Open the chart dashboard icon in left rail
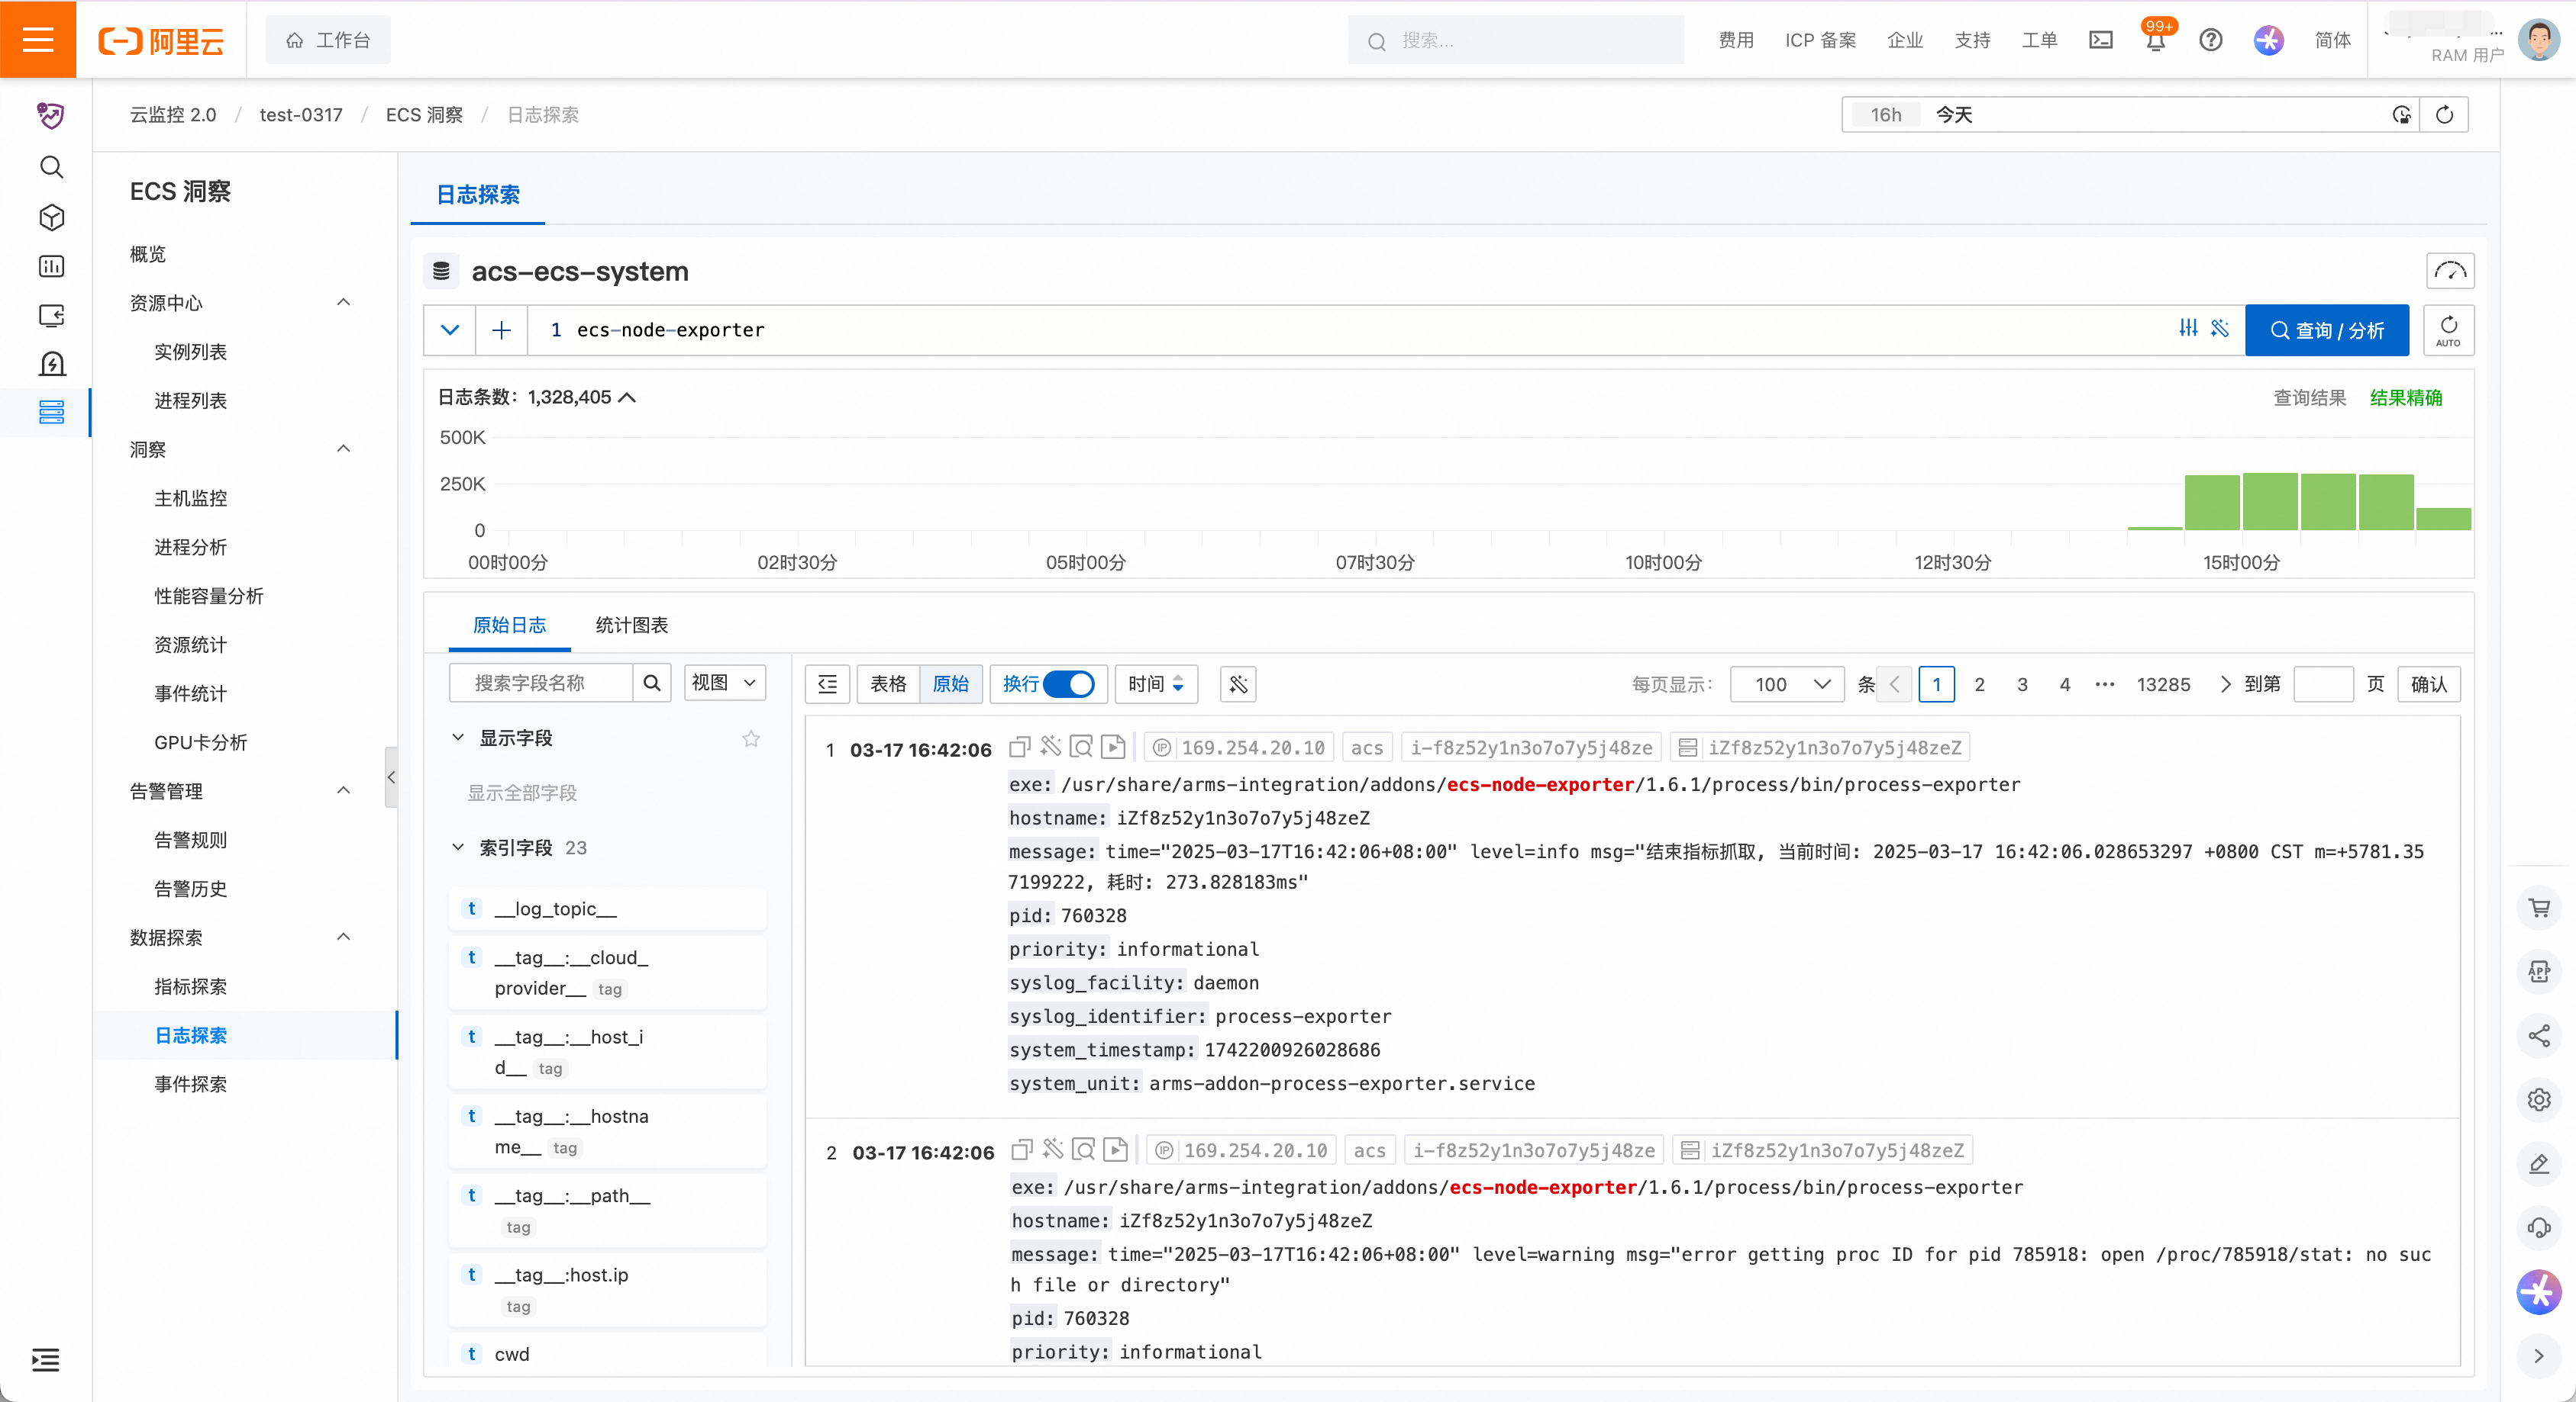2576x1402 pixels. [x=51, y=265]
